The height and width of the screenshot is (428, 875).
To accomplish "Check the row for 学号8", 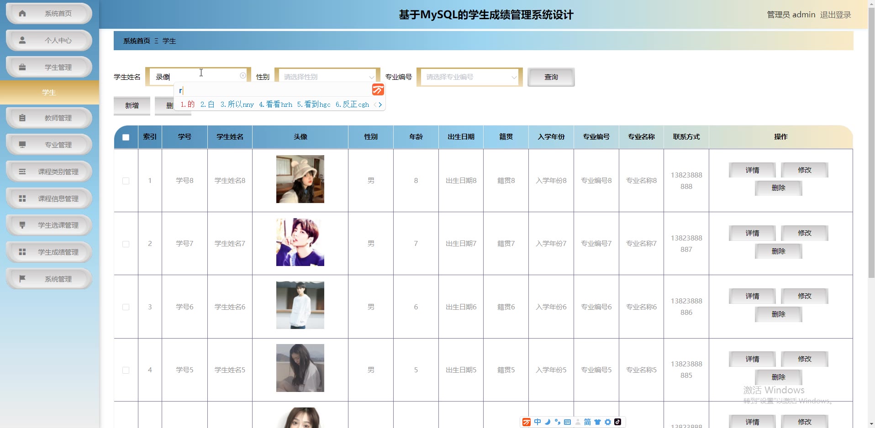I will tap(126, 181).
